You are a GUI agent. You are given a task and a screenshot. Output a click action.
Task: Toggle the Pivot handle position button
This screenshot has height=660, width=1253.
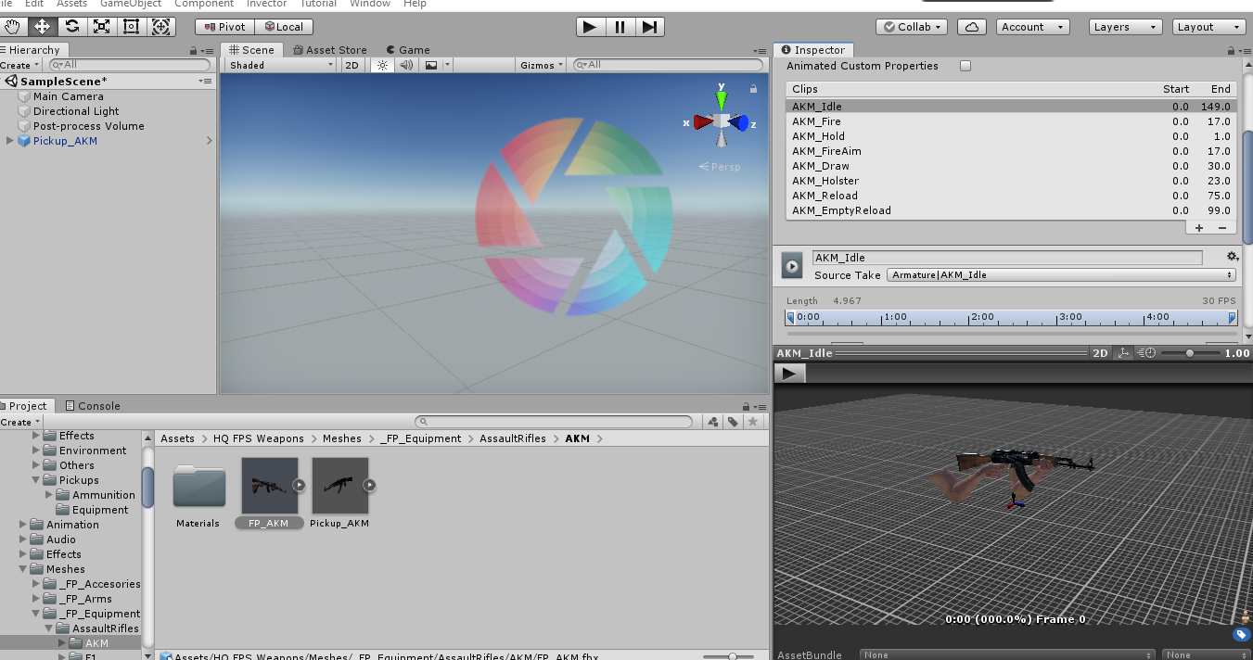[x=224, y=27]
